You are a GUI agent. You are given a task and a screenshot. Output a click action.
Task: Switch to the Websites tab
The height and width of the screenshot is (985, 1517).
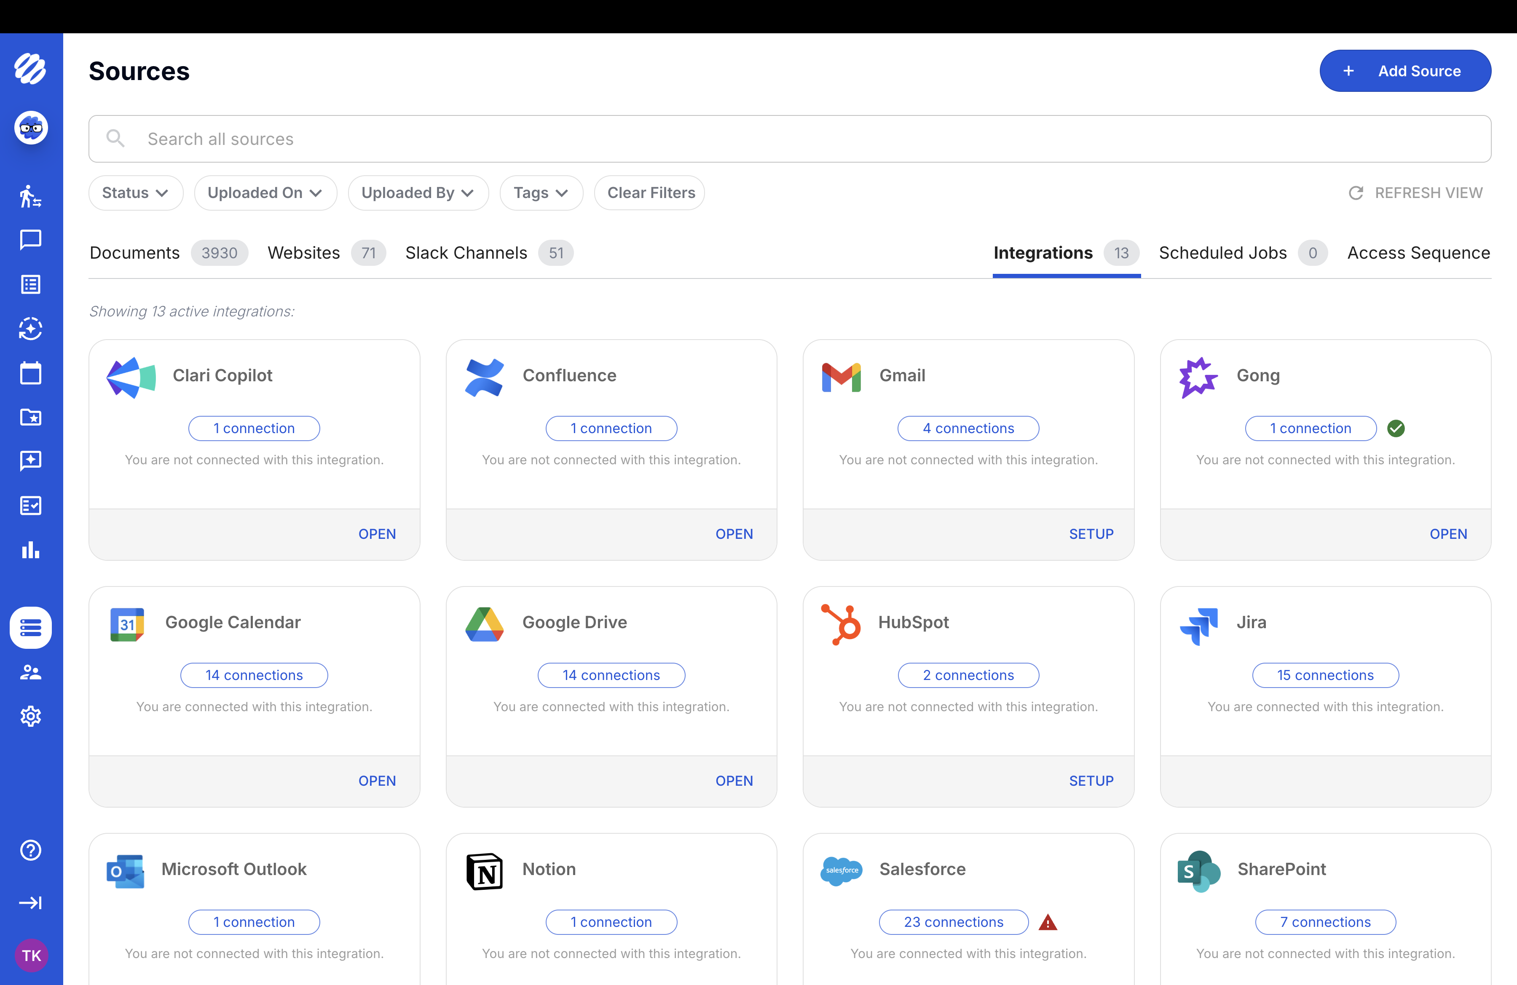(326, 253)
